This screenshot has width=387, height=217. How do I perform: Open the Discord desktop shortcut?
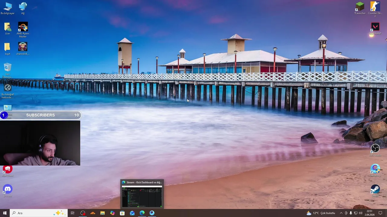click(x=8, y=191)
